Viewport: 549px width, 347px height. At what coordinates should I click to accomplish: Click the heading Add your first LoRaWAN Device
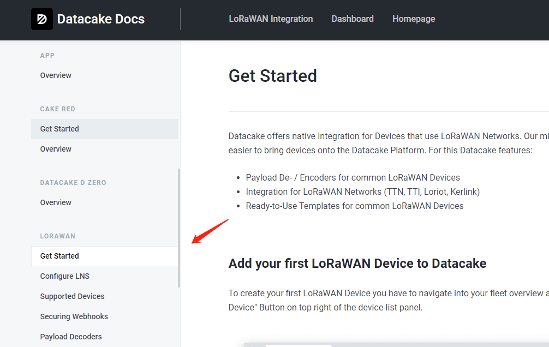point(357,264)
